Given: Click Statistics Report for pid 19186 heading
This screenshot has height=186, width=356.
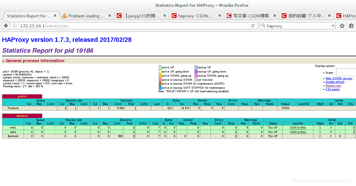Looking at the screenshot, I should tap(48, 51).
